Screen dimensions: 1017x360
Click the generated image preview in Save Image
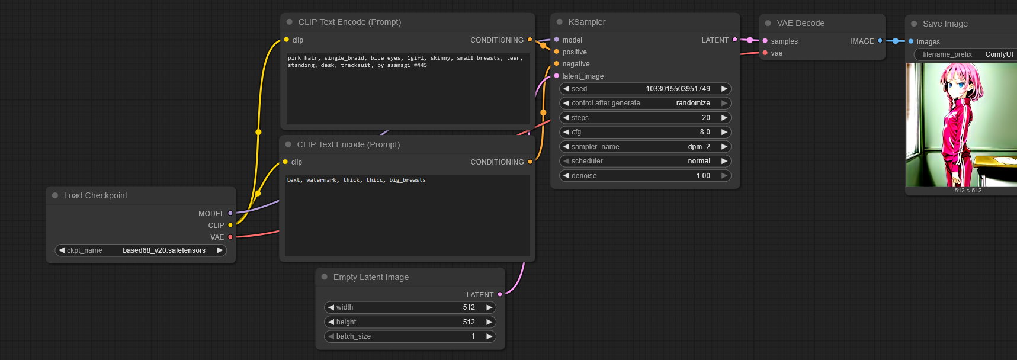pyautogui.click(x=961, y=124)
